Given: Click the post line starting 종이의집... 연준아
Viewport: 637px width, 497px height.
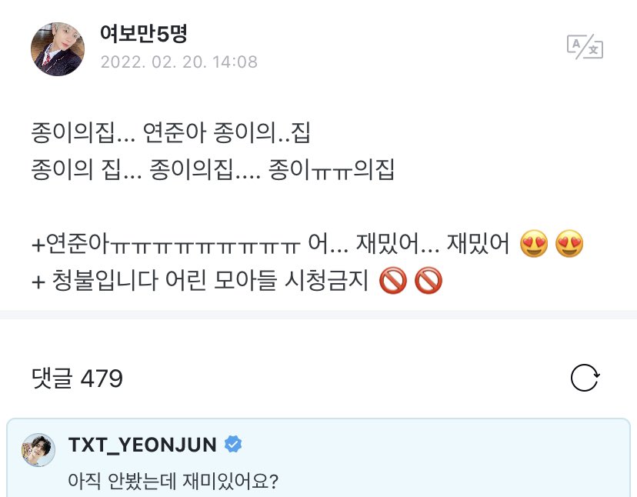Looking at the screenshot, I should (171, 132).
